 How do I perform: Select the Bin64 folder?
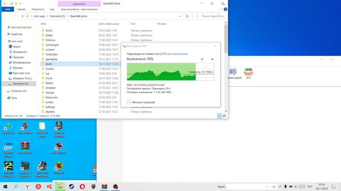(x=48, y=36)
